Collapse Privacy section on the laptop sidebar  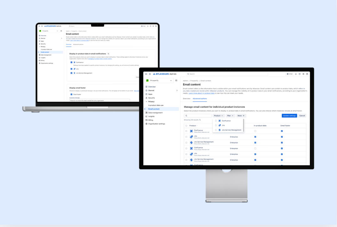39,47
